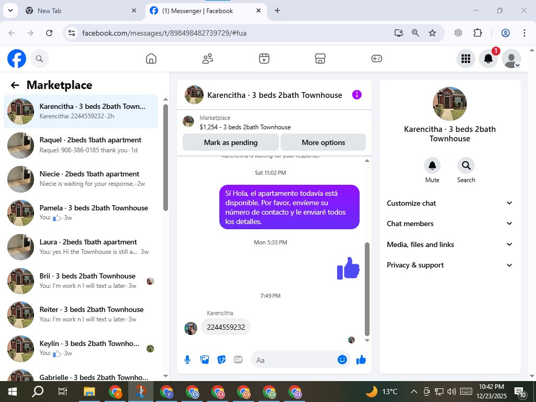
Task: Click the $1,254 - 3 beds 2bath Townhouse listing
Action: 245,127
